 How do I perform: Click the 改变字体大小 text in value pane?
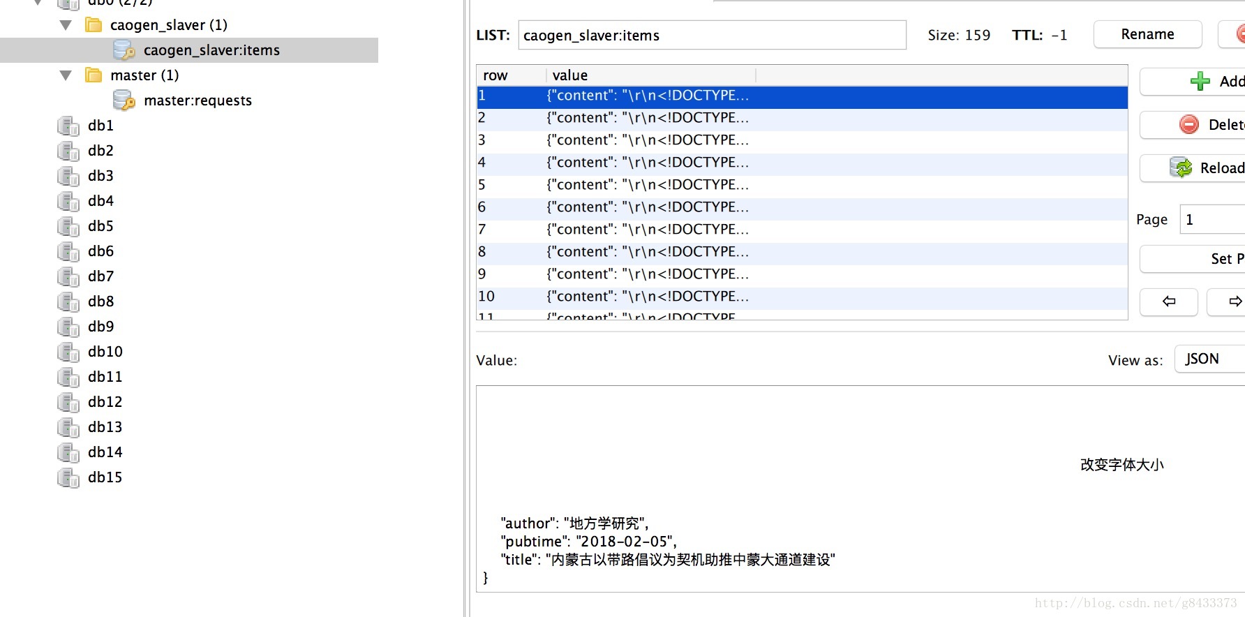[x=1122, y=465]
